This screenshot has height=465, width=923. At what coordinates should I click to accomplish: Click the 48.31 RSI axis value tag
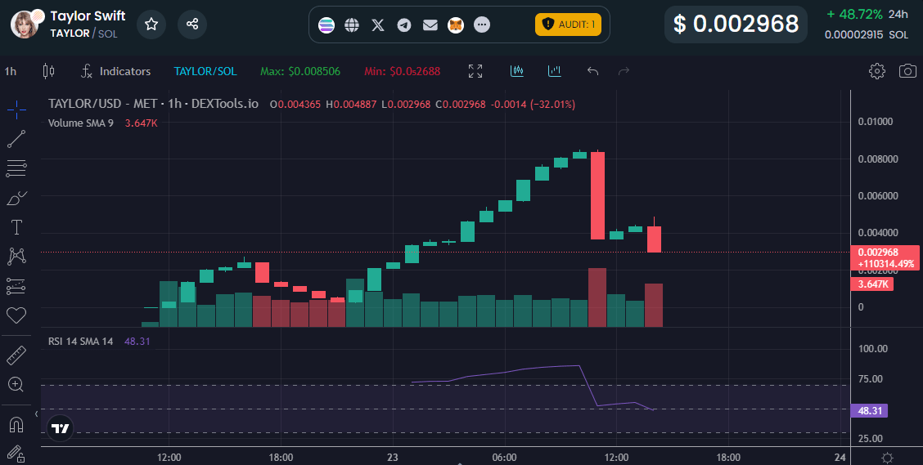click(870, 410)
